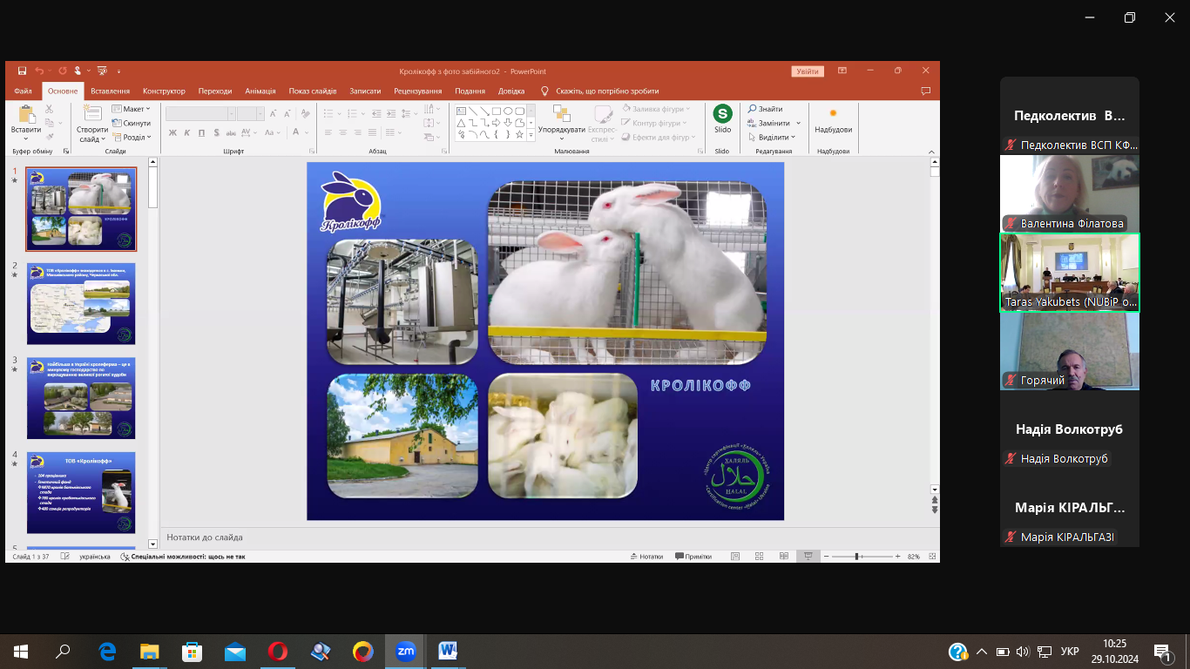Align text left in the Абзац group

328,132
